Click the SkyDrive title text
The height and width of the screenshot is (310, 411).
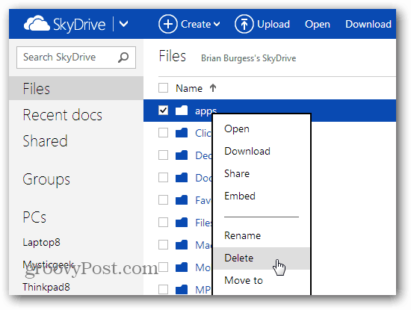(x=79, y=25)
